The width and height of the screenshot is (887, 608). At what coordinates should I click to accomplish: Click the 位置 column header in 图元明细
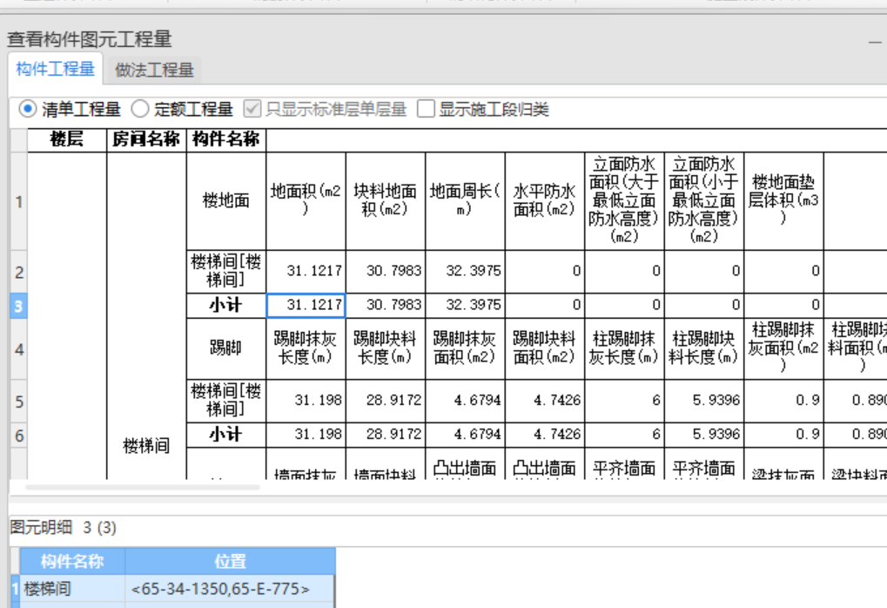point(230,562)
